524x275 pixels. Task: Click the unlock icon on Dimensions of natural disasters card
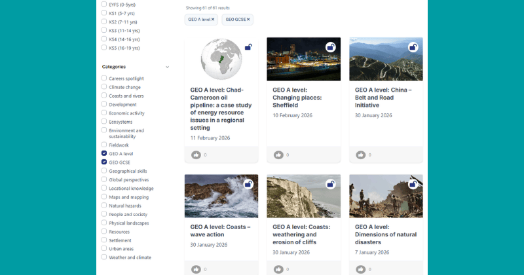413,184
